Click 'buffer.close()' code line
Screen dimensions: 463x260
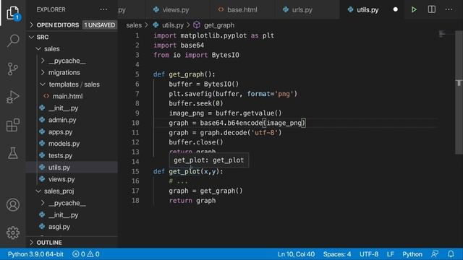tap(196, 142)
